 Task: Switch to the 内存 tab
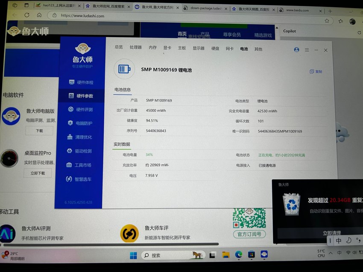point(152,48)
